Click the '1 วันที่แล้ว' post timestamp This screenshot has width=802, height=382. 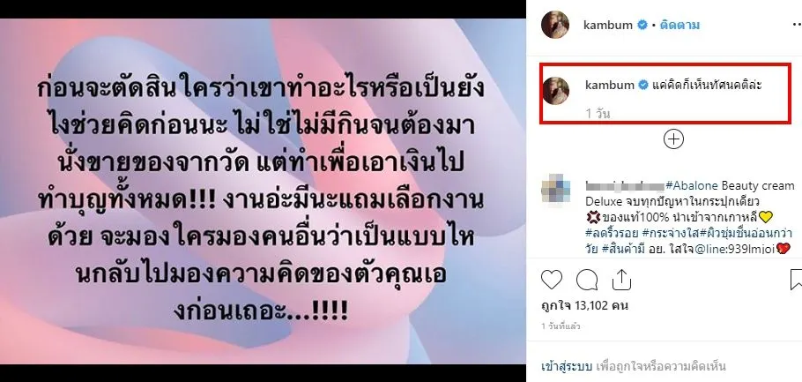click(x=561, y=326)
